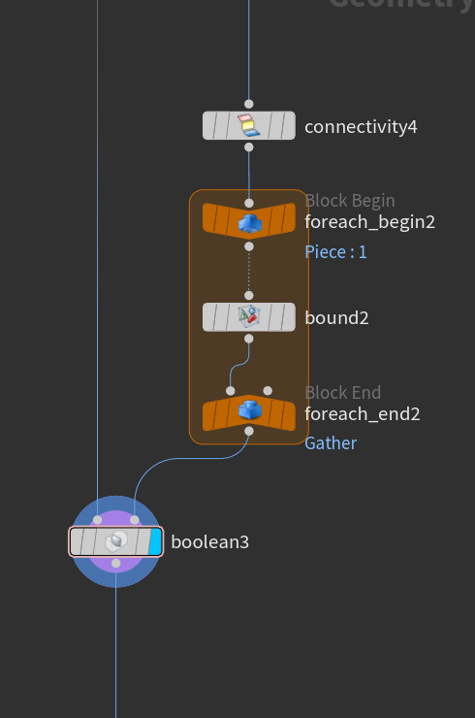
Task: Click the output connector of boolean3
Action: pyautogui.click(x=116, y=563)
